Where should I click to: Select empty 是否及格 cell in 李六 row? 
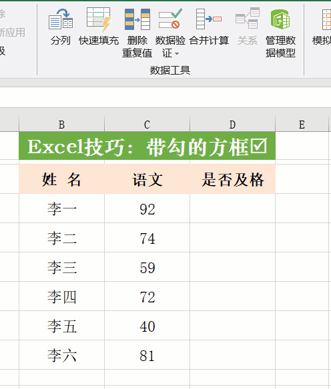(x=233, y=355)
